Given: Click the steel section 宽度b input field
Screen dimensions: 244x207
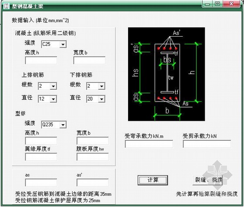Looking at the screenshot, I should pos(92,141).
